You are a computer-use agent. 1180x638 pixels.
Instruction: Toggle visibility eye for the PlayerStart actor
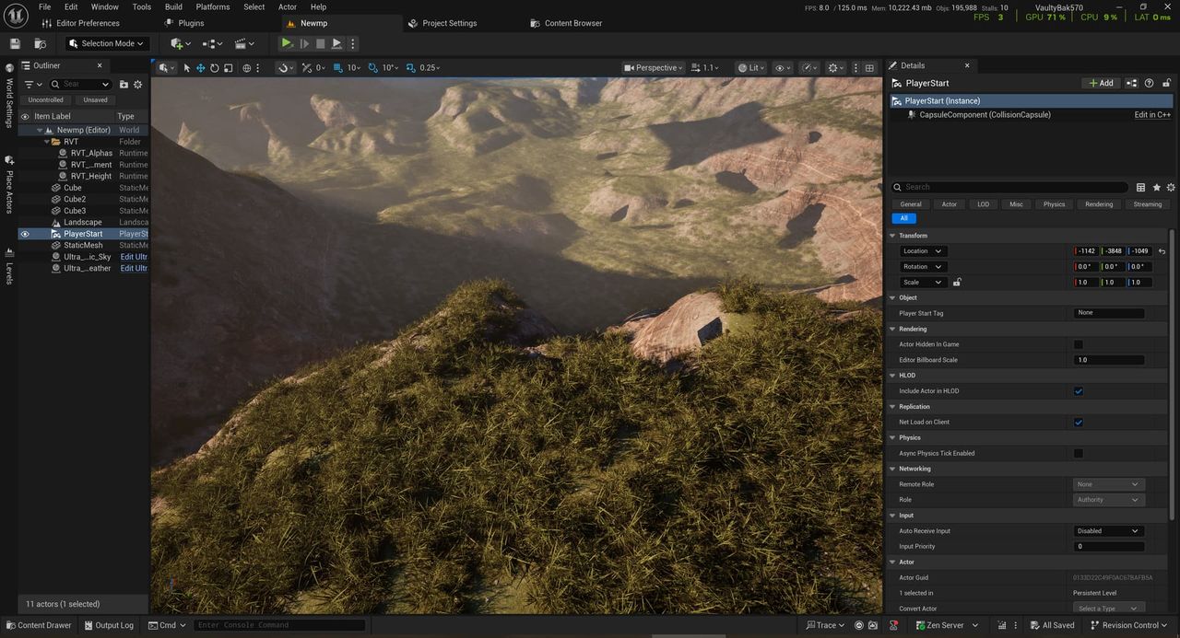(25, 234)
